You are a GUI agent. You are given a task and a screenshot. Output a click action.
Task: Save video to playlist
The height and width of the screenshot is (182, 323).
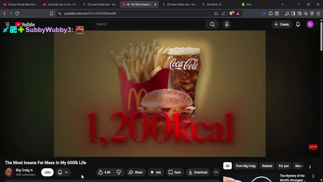[x=175, y=172]
